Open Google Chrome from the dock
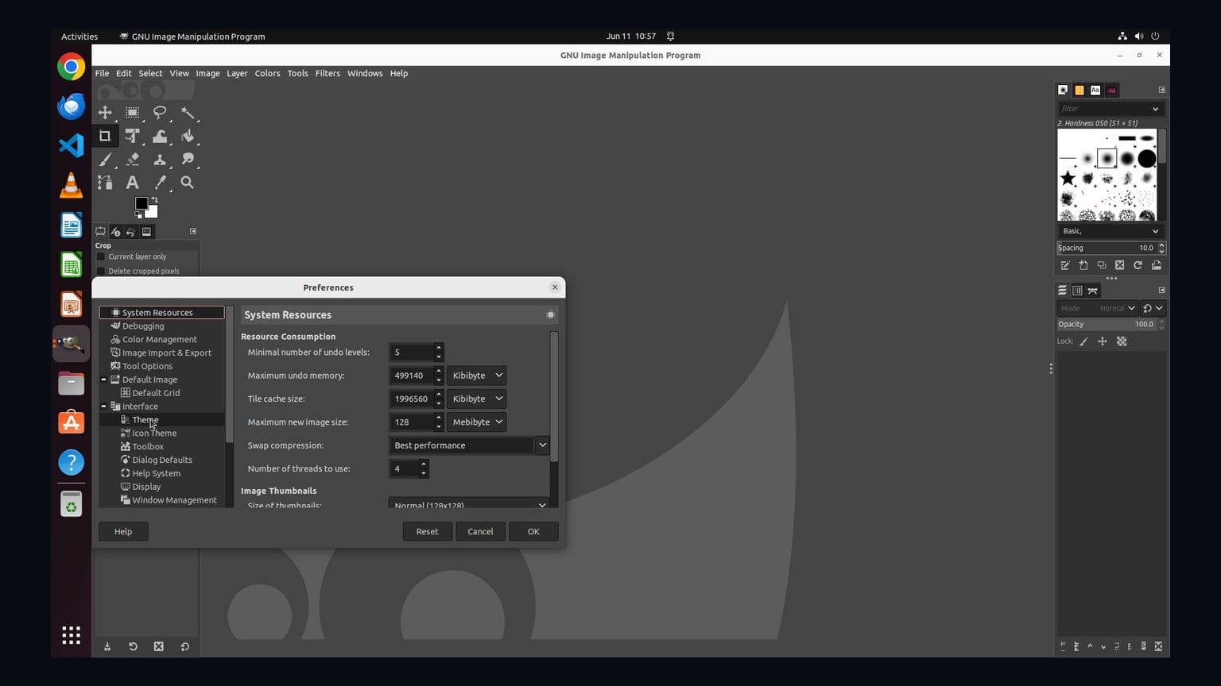Image resolution: width=1221 pixels, height=686 pixels. pos(72,67)
